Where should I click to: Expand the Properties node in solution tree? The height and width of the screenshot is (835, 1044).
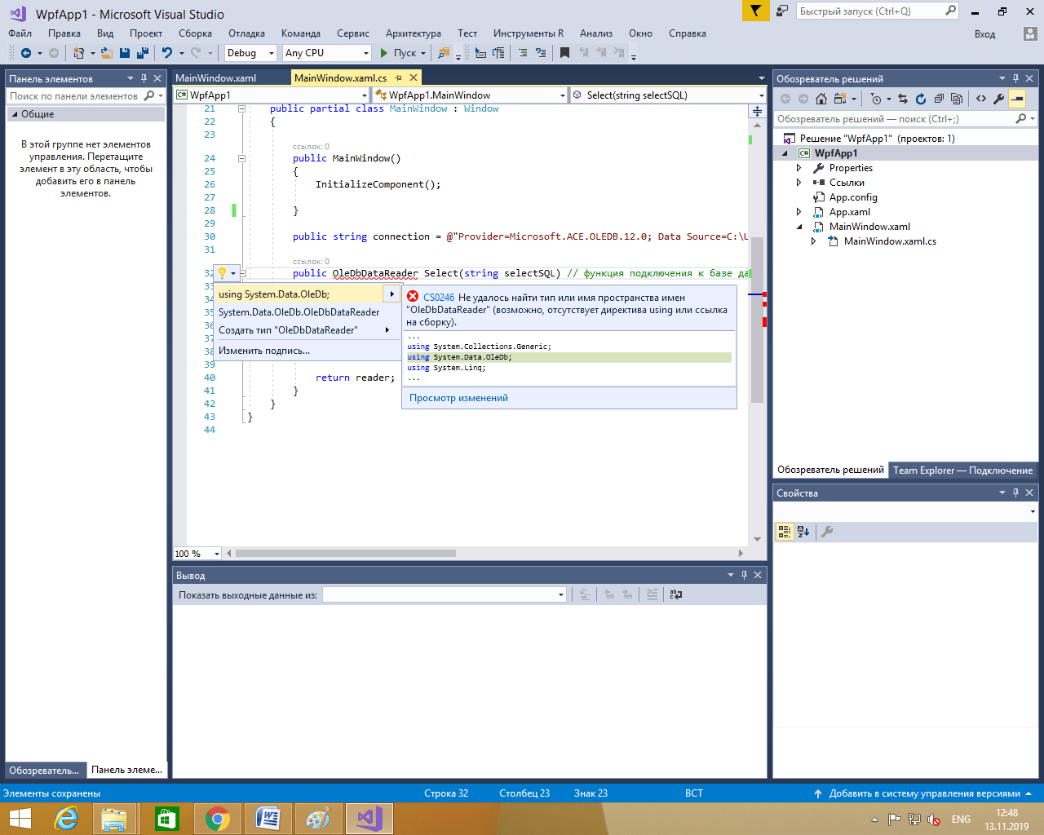click(x=799, y=168)
